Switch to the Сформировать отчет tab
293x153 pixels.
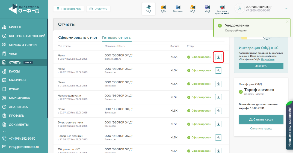click(78, 38)
